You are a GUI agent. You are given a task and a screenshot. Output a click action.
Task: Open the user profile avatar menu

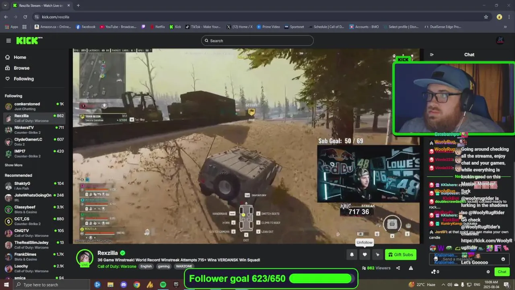500,40
